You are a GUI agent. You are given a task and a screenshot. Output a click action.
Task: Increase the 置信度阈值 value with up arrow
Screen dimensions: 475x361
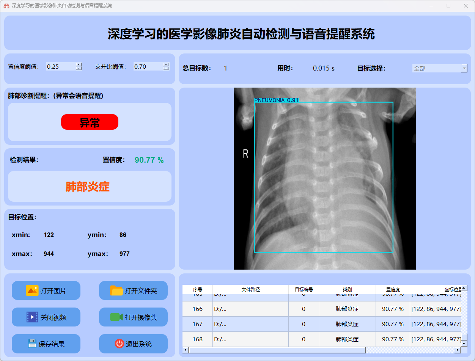[79, 64]
